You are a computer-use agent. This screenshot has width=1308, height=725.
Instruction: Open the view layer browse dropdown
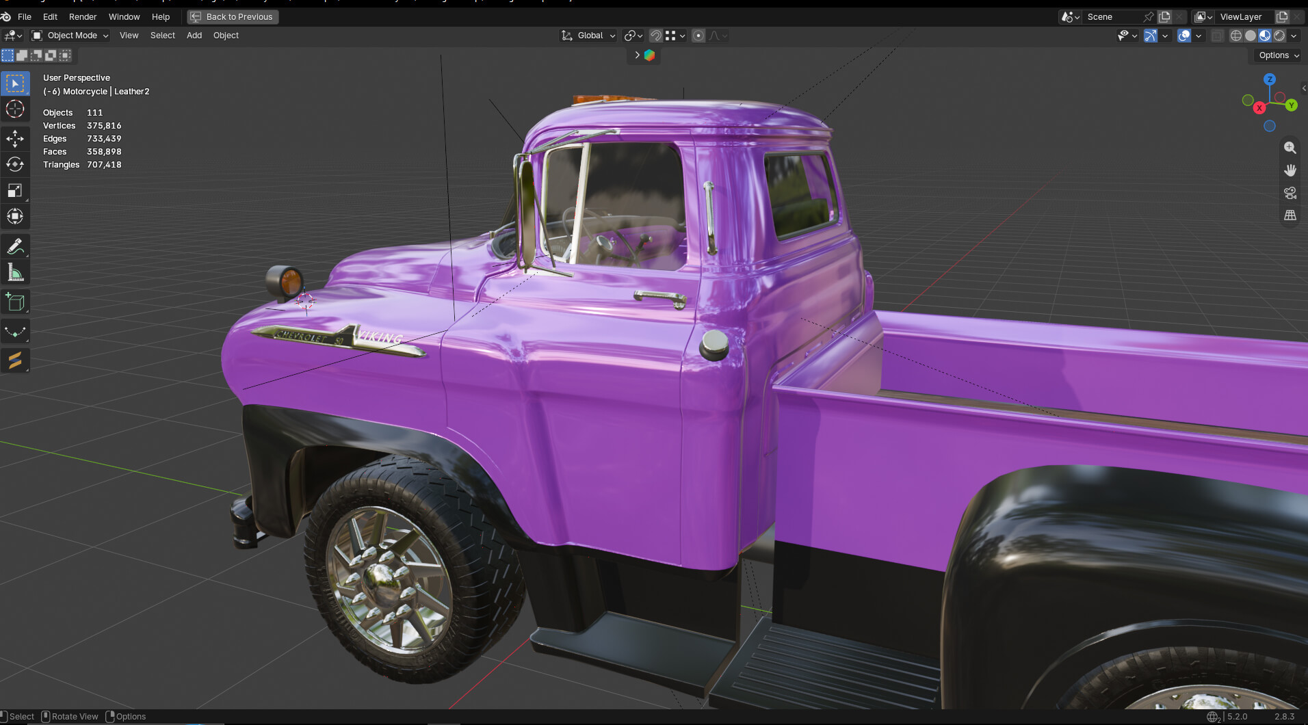coord(1203,17)
